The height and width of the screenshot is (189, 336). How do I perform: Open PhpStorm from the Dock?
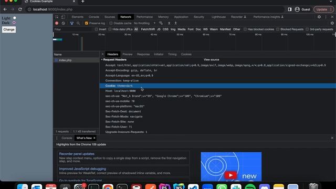pyautogui.click(x=164, y=187)
